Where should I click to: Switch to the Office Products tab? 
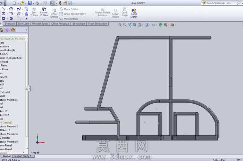(x=60, y=24)
